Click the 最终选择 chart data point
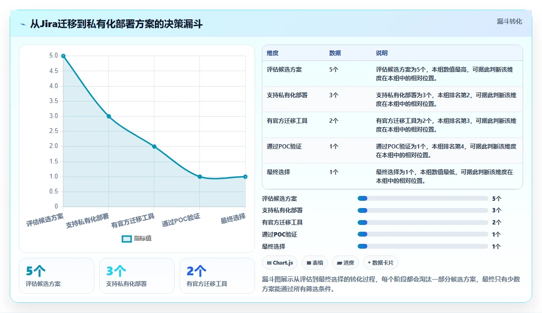Viewport: 542px width, 313px height. pyautogui.click(x=245, y=177)
